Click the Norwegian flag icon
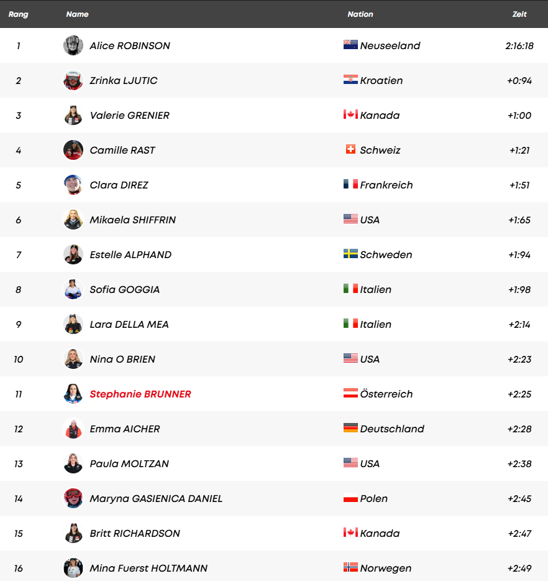Screen dimensions: 548x581 pos(350,567)
